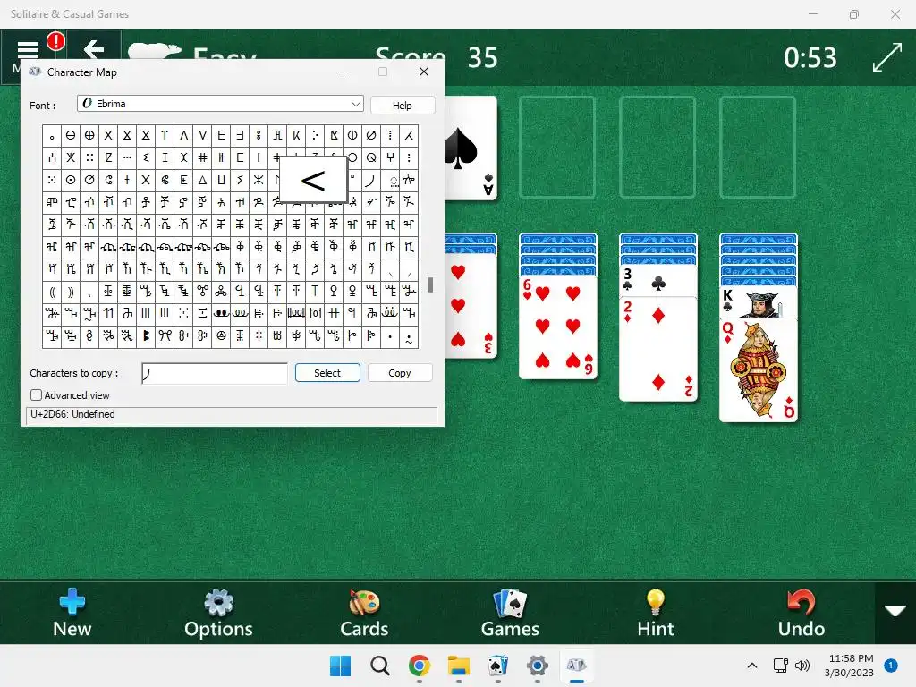Click Character Map taskbar icon
916x687 pixels.
[x=577, y=666]
